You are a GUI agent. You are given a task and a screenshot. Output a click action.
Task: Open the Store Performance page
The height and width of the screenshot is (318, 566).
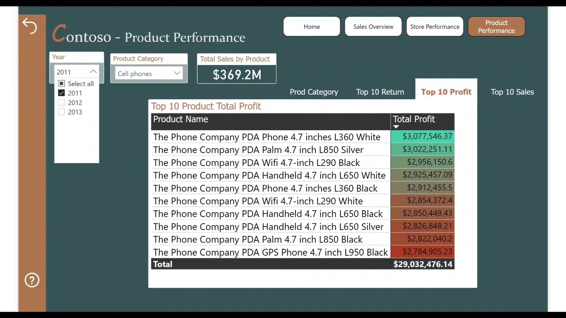[x=435, y=26]
